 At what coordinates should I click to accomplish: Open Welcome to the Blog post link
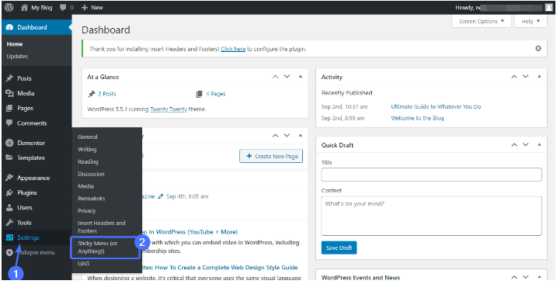pyautogui.click(x=417, y=118)
